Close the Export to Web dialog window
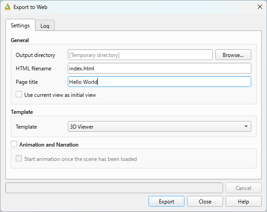The width and height of the screenshot is (267, 212). point(260,7)
